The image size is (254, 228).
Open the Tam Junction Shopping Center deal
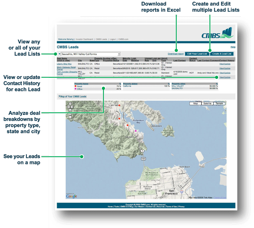click(67, 73)
